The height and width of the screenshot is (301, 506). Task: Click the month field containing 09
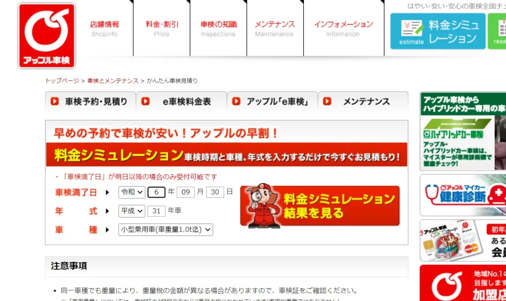186,192
